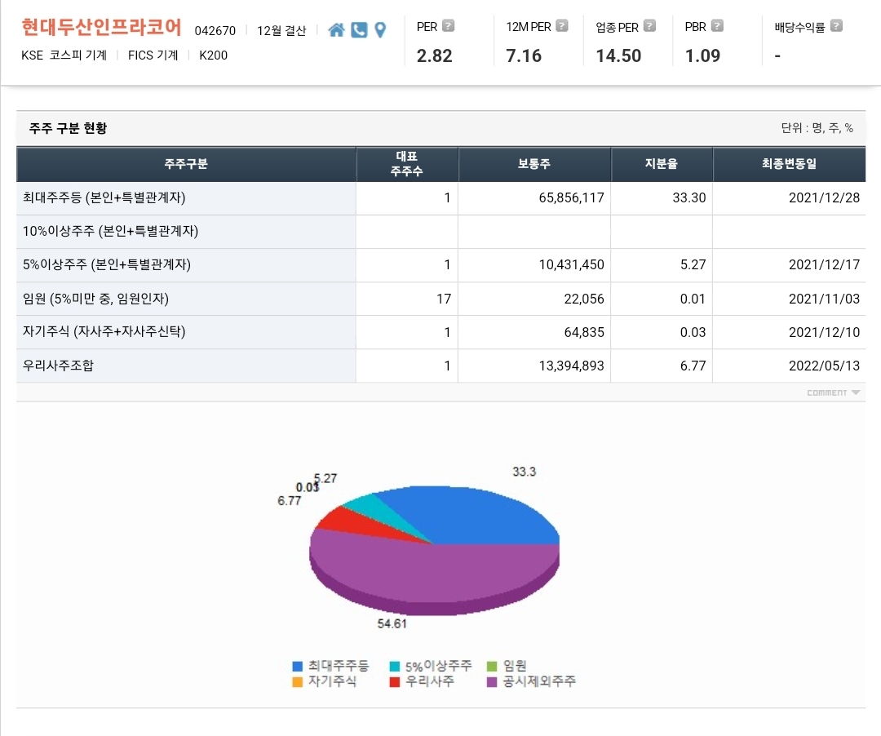Select the 자기주식 (자사주+자사주신탁) row label
This screenshot has height=736, width=881.
pyautogui.click(x=104, y=331)
